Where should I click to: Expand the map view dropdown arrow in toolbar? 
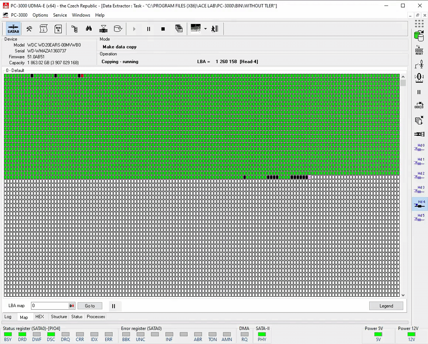205,29
